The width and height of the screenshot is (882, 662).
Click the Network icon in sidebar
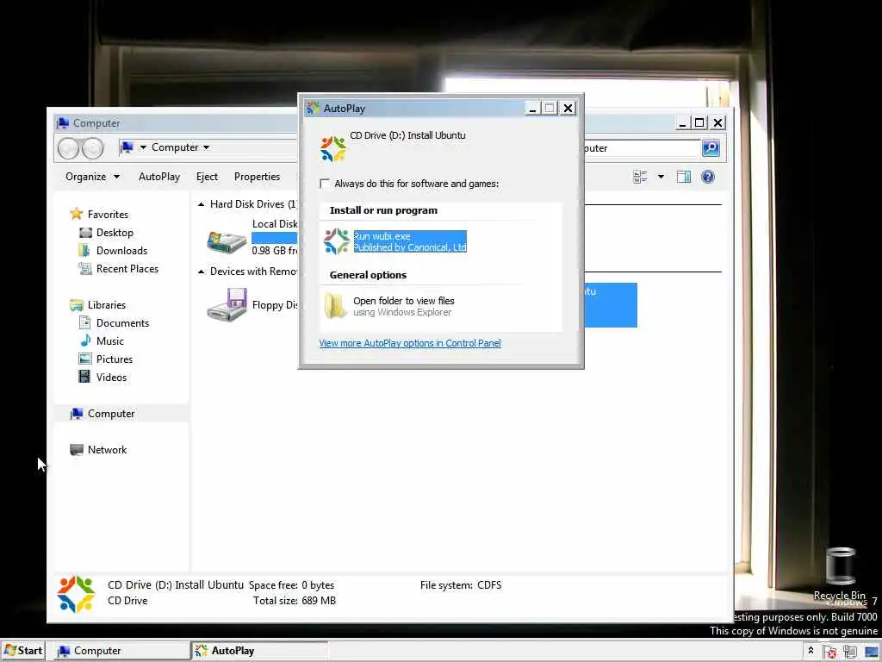pyautogui.click(x=77, y=450)
